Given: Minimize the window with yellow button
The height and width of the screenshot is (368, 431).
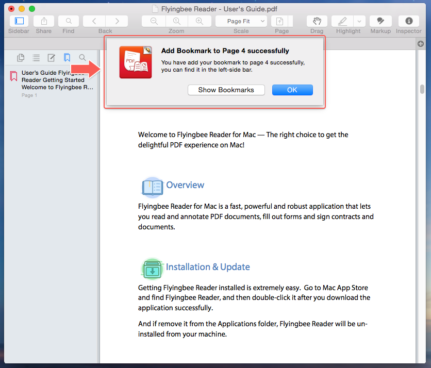Looking at the screenshot, I should pos(22,9).
